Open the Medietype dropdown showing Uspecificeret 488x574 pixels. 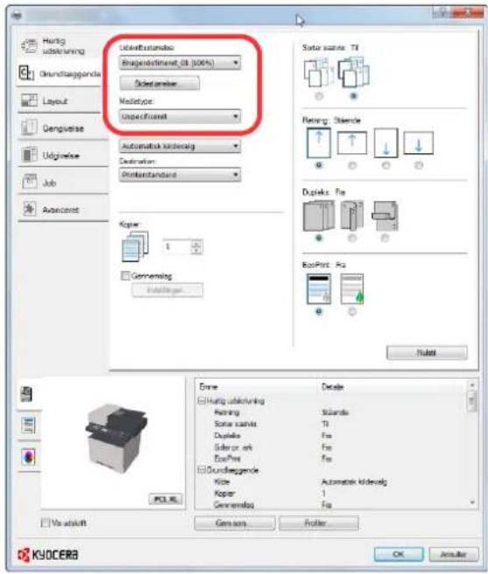[x=180, y=116]
